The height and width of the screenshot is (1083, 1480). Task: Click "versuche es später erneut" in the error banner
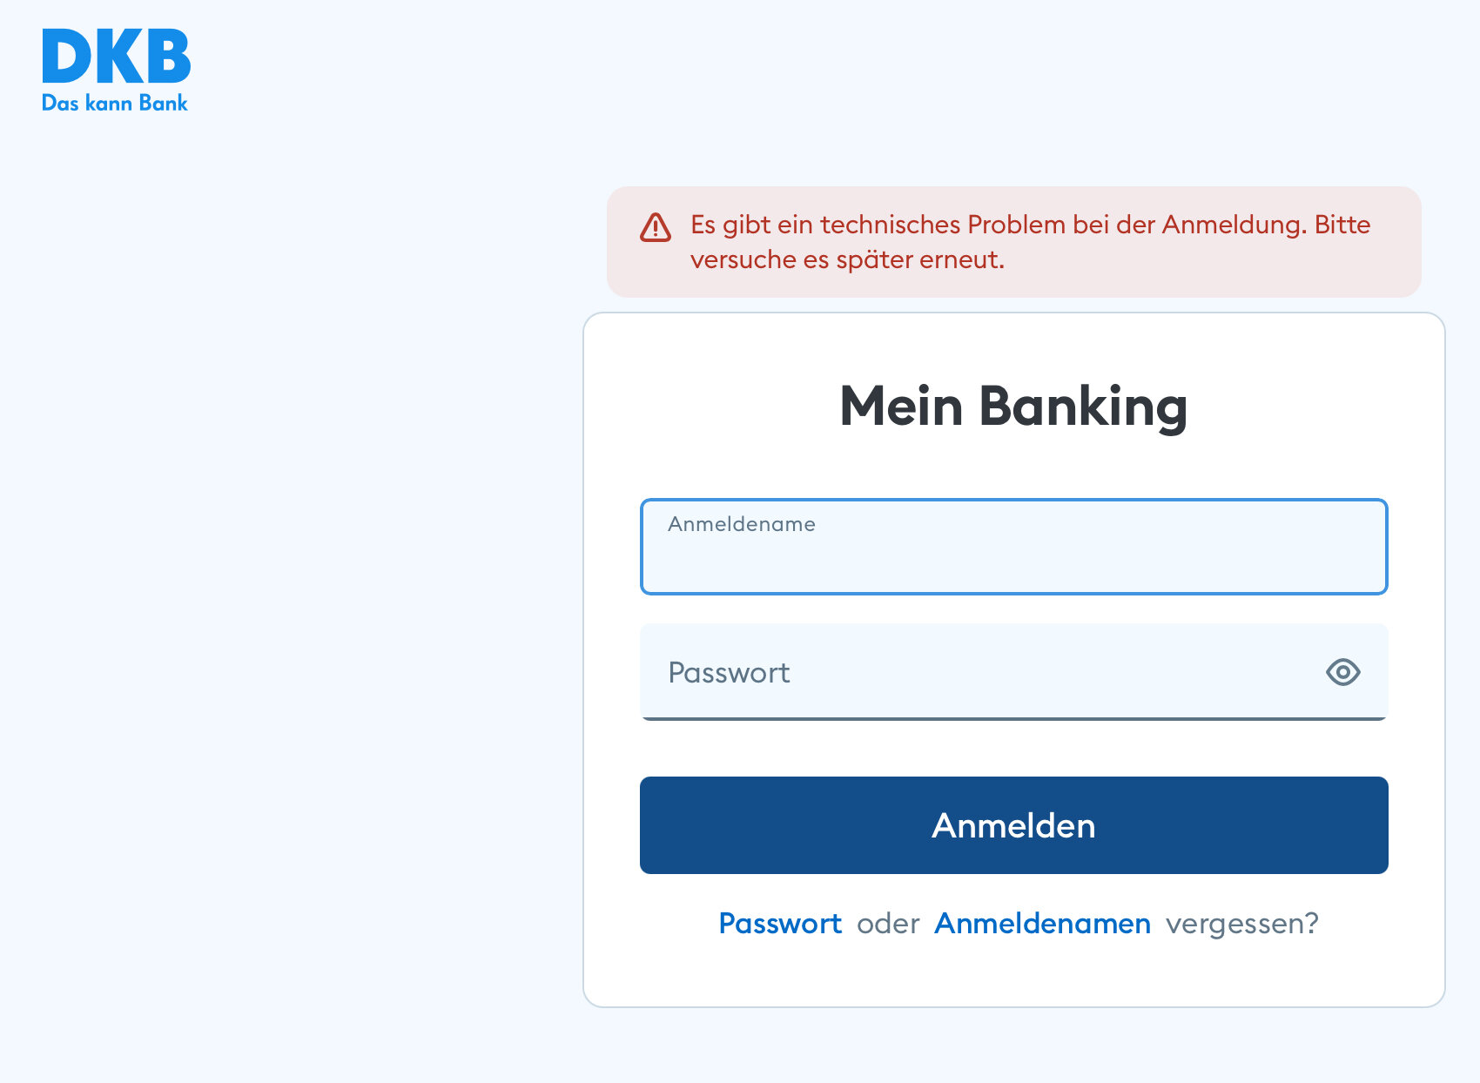click(847, 259)
